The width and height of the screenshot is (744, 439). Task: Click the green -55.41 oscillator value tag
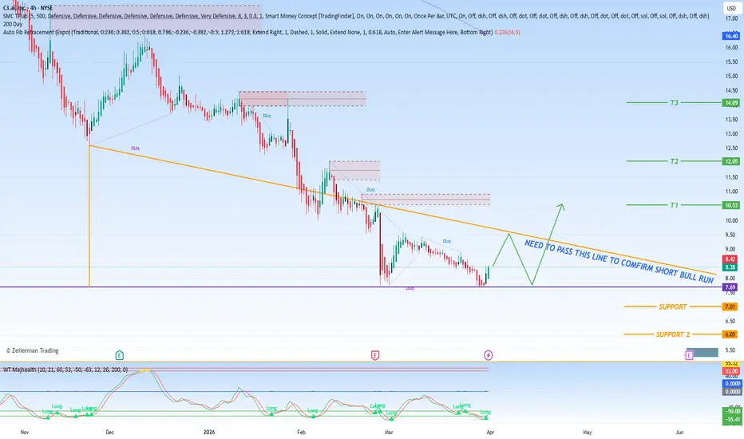point(730,420)
